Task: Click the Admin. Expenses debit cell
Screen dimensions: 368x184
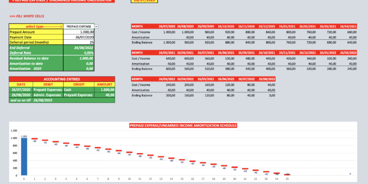Action: [48, 95]
